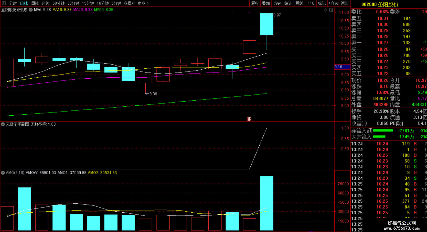Click the red 涨 signal marker
427x232 pixels.
249,119
